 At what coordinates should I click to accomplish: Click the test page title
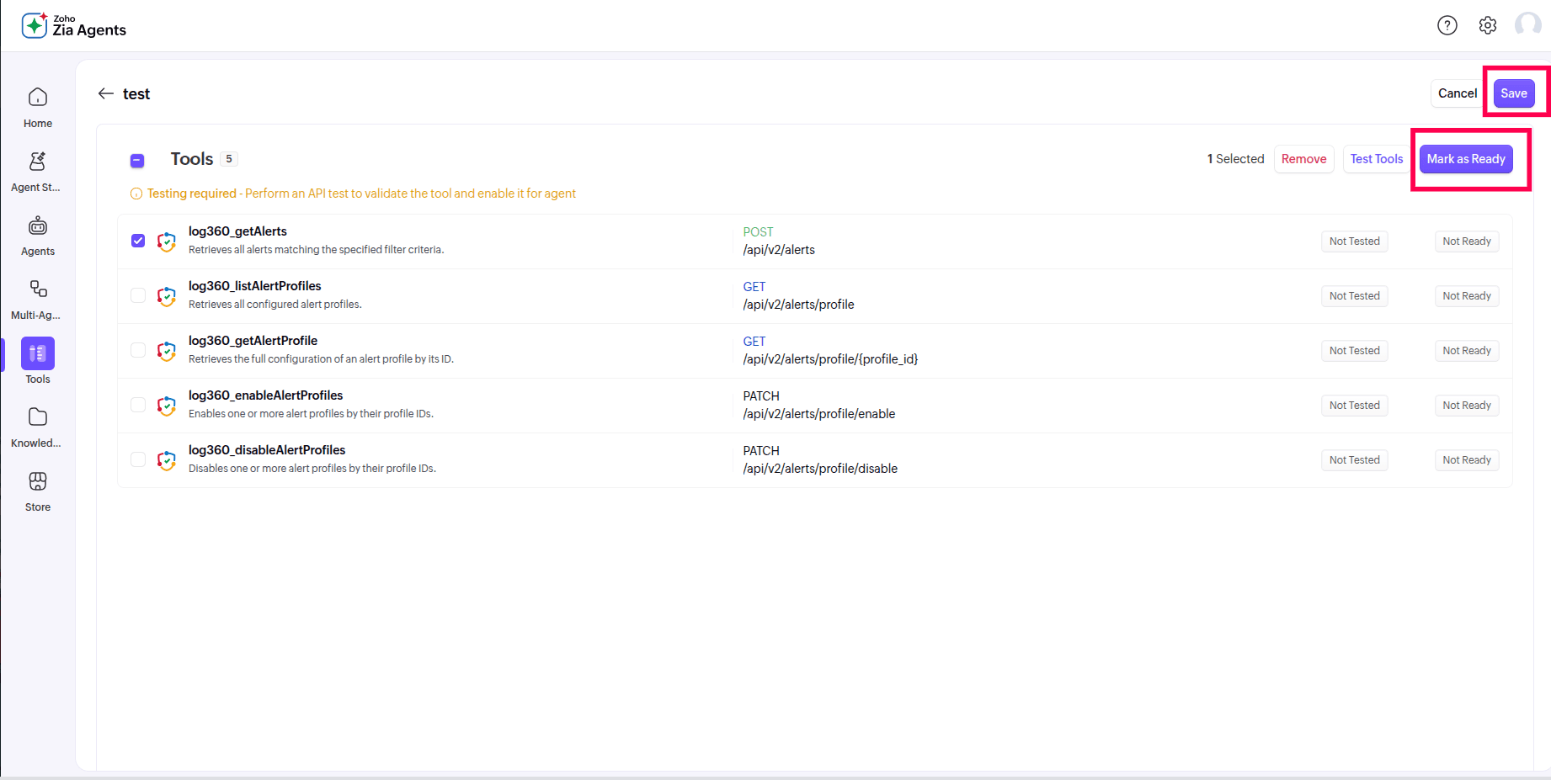136,93
